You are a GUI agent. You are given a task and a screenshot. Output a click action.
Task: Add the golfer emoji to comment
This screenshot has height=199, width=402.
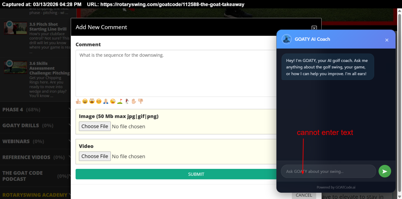click(127, 101)
